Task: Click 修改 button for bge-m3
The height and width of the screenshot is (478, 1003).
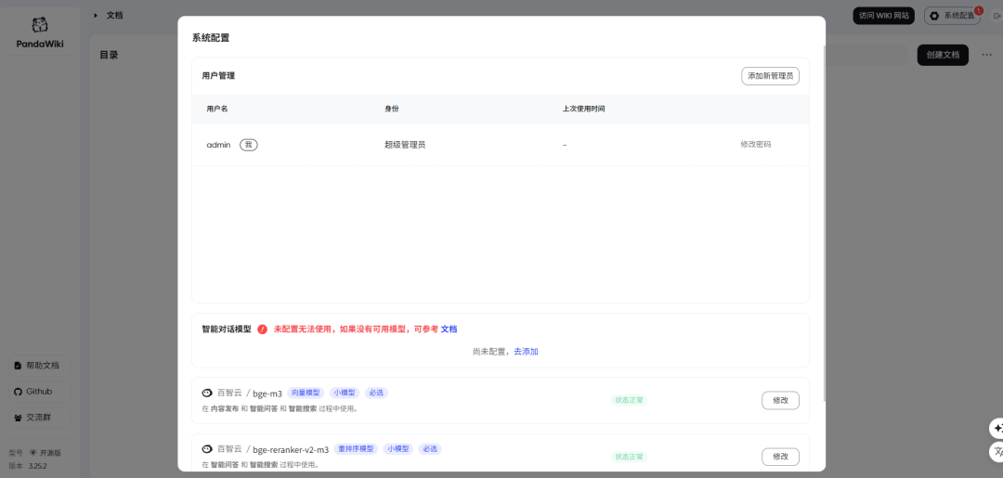Action: coord(780,401)
